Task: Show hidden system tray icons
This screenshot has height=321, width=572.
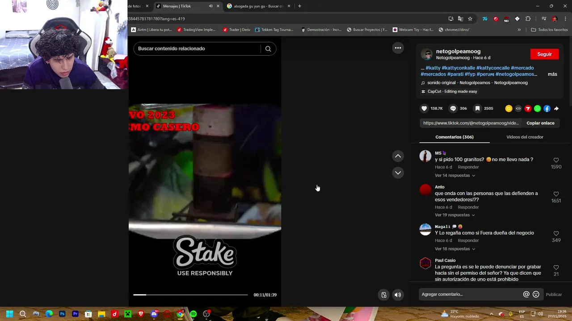Action: coord(491,314)
